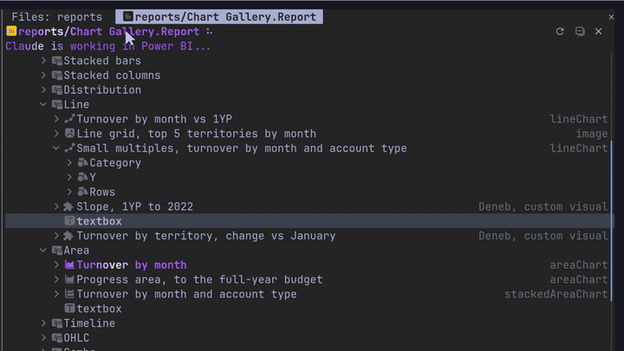Click the 'Deneb, custom visual' label on Slope row
The height and width of the screenshot is (351, 624).
[x=543, y=206]
